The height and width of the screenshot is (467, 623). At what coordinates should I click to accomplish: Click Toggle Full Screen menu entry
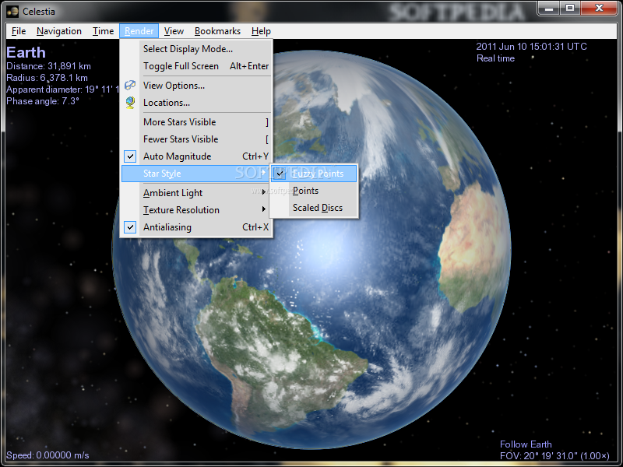tap(196, 66)
